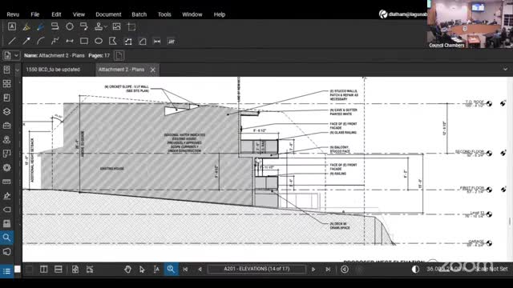
Task: Go to the first page
Action: pos(185,269)
